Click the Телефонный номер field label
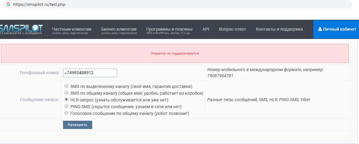Image resolution: width=359 pixels, height=144 pixels. [x=39, y=73]
